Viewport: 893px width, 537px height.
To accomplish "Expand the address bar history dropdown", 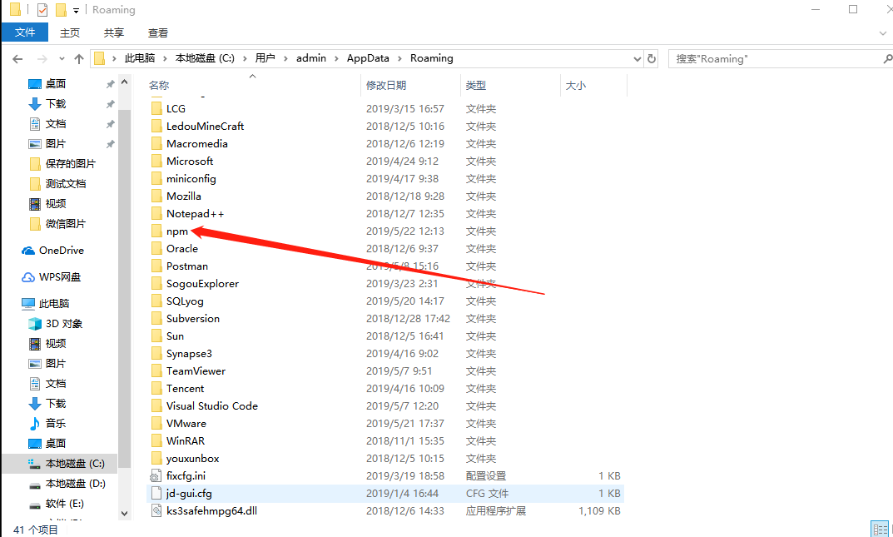I will click(x=638, y=58).
